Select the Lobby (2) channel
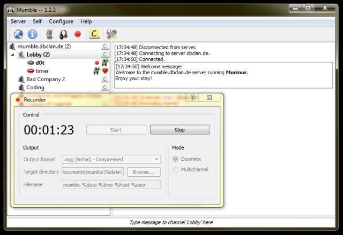Screen dimensions: 343x235 pos(38,54)
